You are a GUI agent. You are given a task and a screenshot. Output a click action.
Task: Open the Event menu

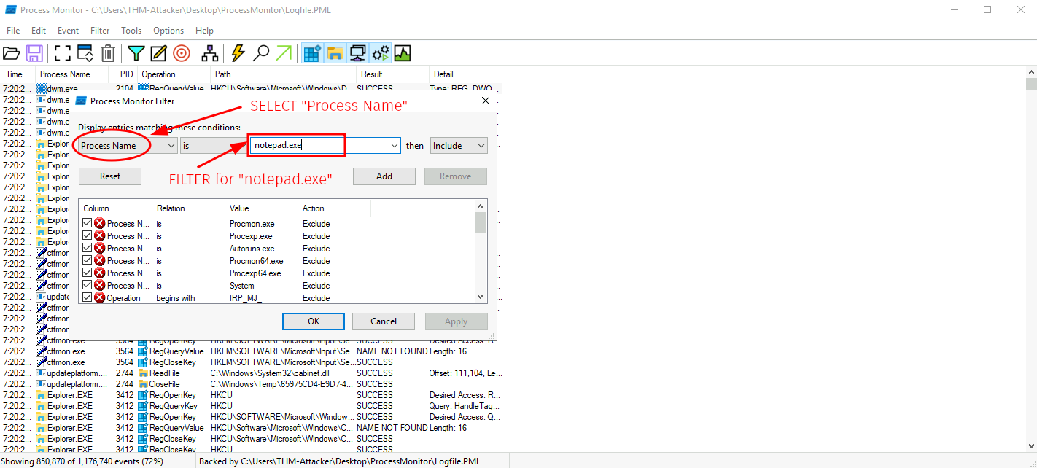68,31
